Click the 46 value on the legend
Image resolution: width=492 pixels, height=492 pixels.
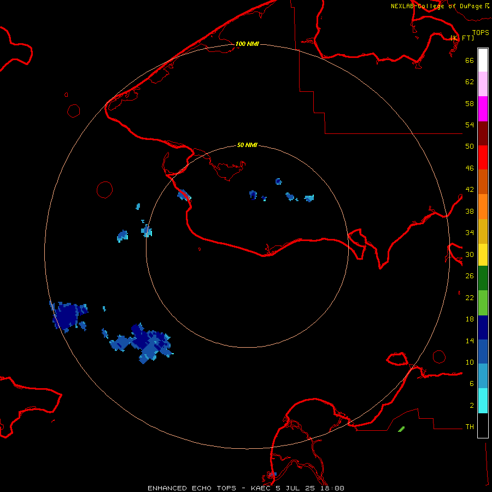[470, 168]
